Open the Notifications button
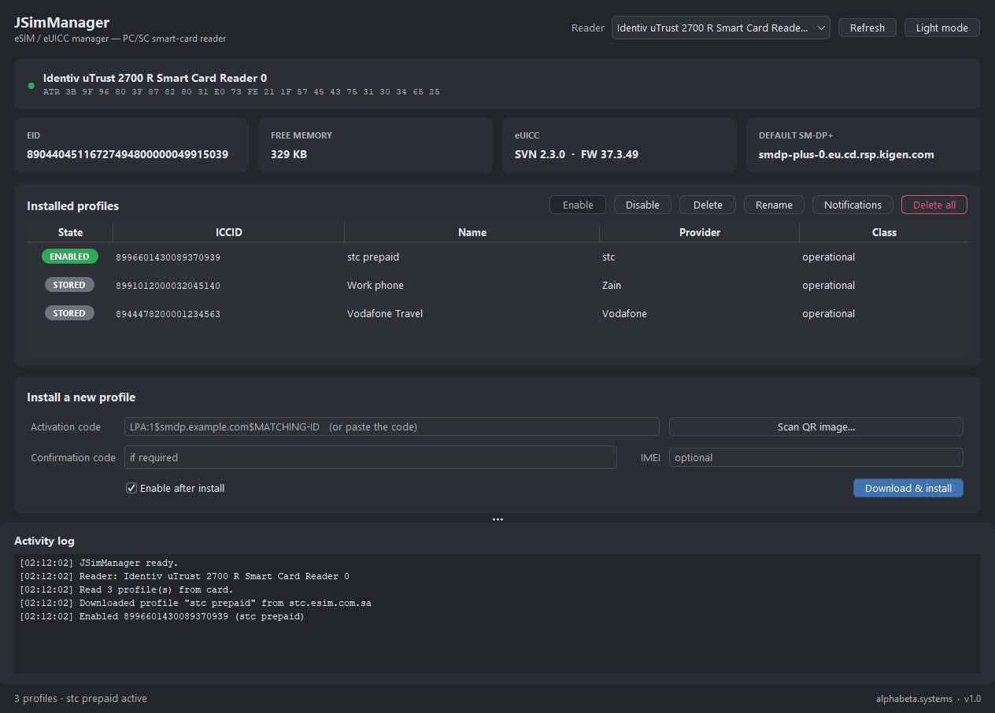Viewport: 995px width, 713px height. pos(853,205)
